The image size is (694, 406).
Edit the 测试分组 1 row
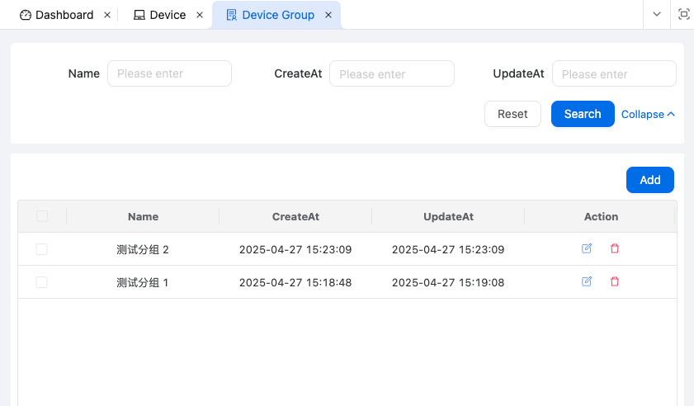click(x=587, y=281)
